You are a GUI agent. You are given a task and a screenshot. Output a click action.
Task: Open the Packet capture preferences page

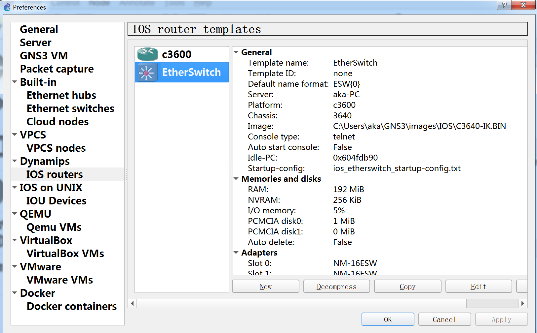[x=57, y=69]
